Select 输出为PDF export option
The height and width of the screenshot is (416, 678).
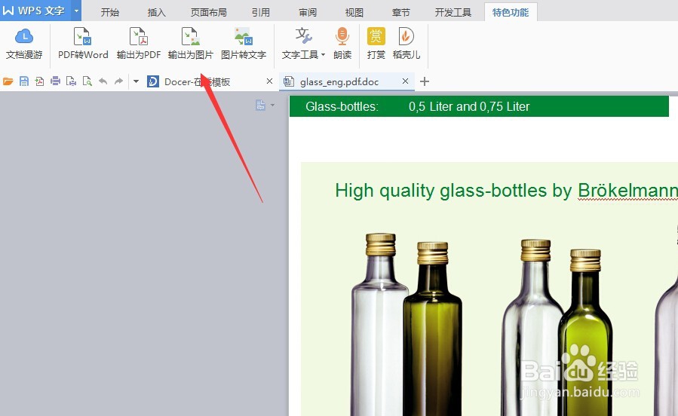(x=138, y=43)
